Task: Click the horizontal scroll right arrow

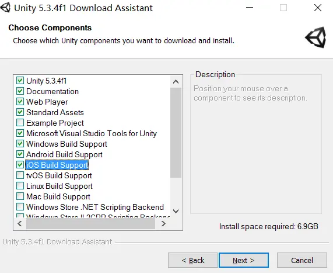Action: coord(163,223)
